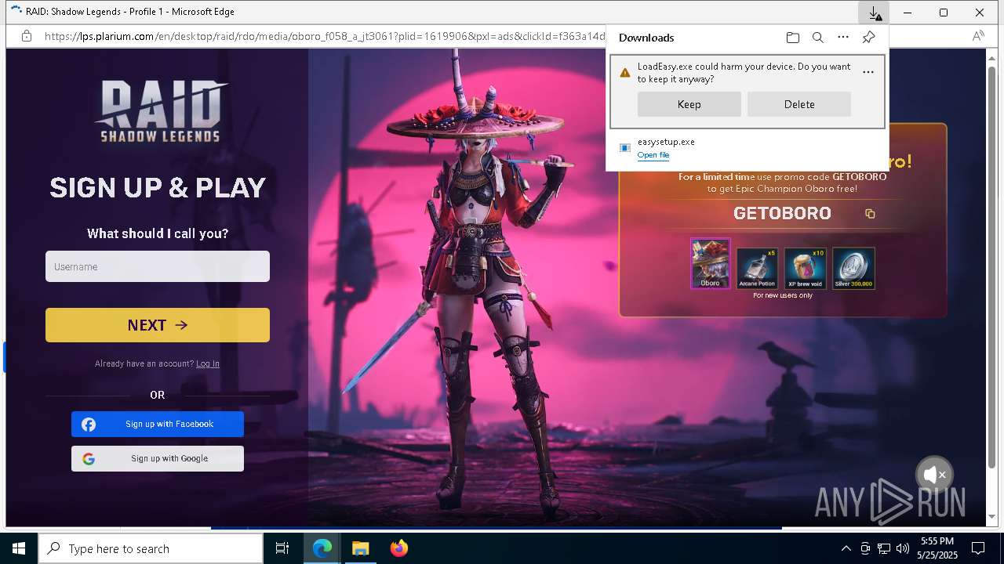Click the easysetup.exe file icon
This screenshot has height=564, width=1004.
pyautogui.click(x=625, y=147)
